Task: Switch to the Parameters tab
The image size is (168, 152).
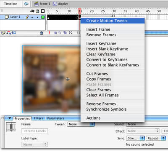Action: pos(55,118)
